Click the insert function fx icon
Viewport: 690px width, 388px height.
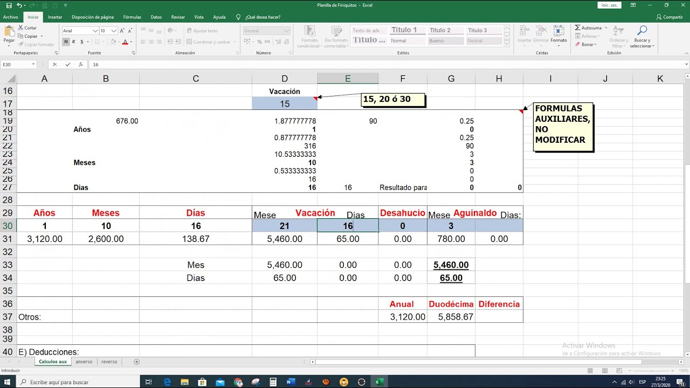pos(81,64)
